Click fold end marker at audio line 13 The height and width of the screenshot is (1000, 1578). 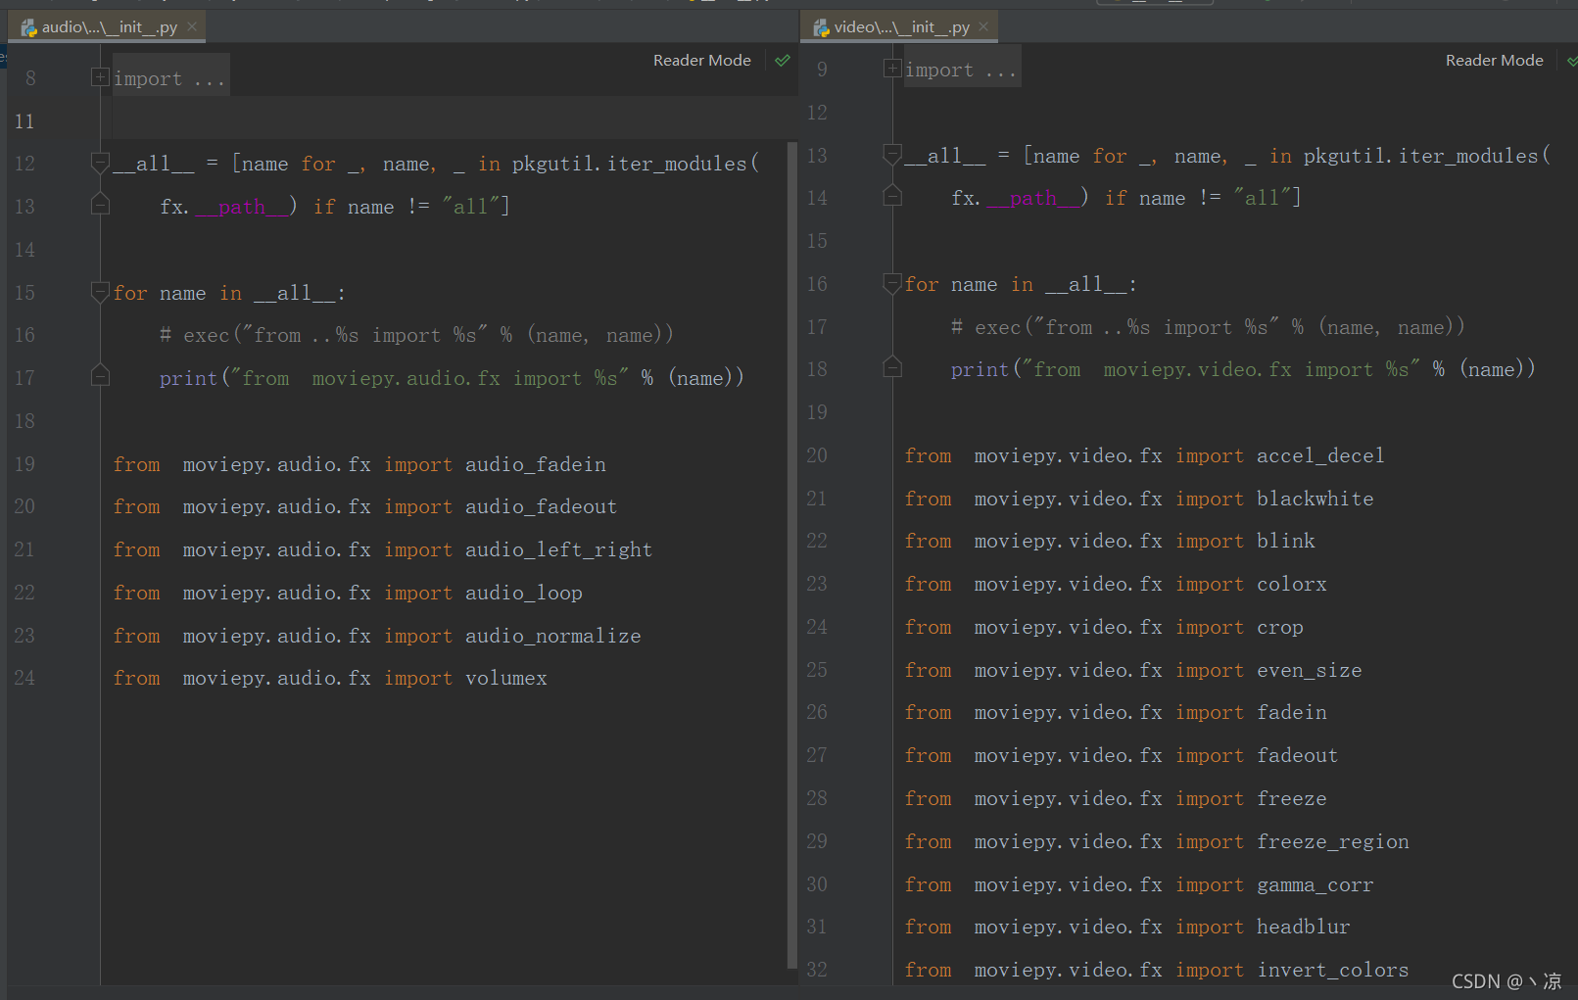point(100,205)
